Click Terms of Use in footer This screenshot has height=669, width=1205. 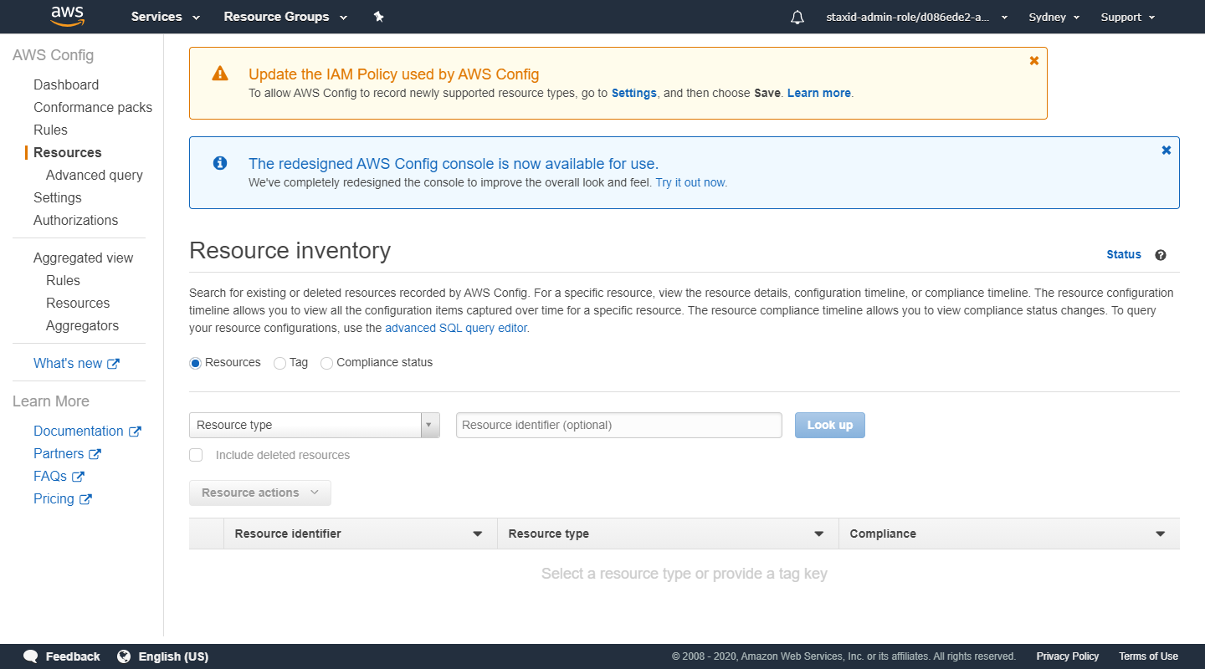[x=1148, y=656]
